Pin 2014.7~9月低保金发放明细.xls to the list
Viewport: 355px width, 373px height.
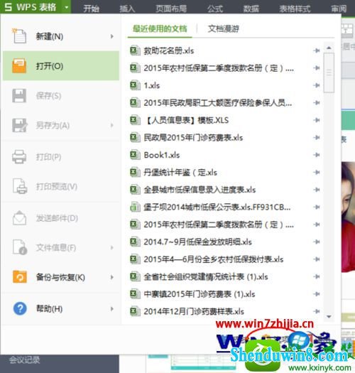[317, 242]
